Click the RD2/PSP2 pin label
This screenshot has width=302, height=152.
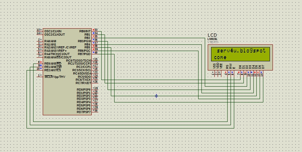point(84,96)
